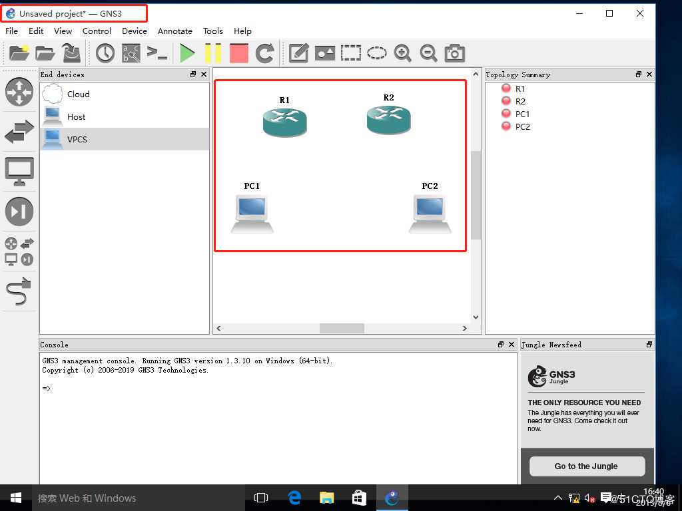The height and width of the screenshot is (511, 682).
Task: Open the Control menu
Action: [x=97, y=31]
